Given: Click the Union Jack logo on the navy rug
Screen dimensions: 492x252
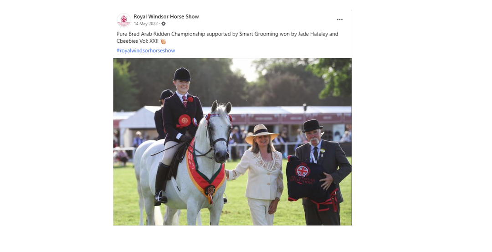Looking at the screenshot, I should [x=302, y=171].
